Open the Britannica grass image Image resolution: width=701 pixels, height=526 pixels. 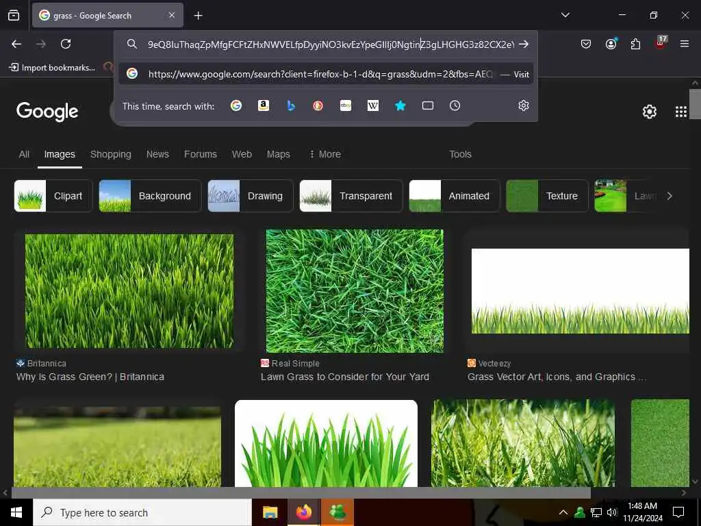[129, 291]
